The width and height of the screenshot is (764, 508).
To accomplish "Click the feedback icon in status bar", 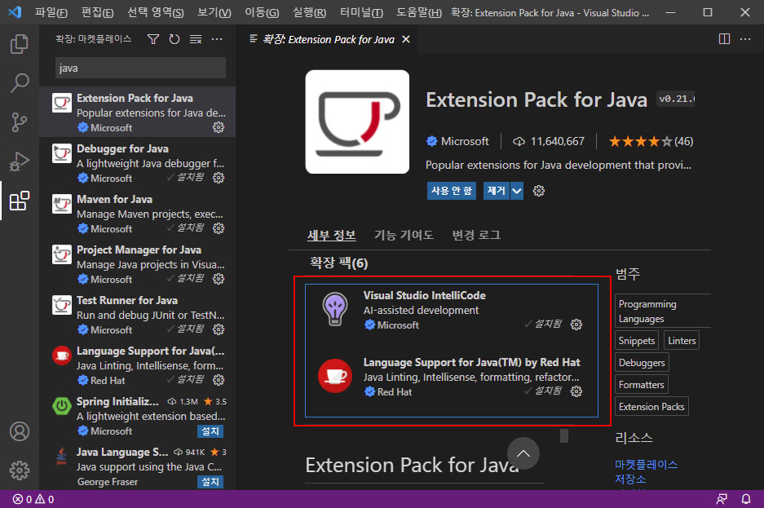I will pyautogui.click(x=722, y=499).
